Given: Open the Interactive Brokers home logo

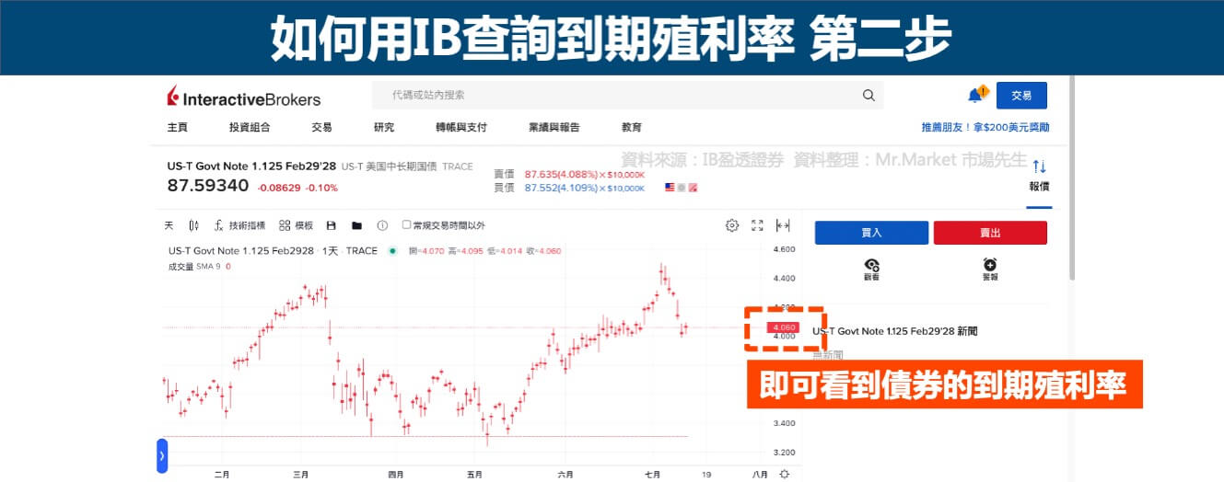Looking at the screenshot, I should coord(243,98).
